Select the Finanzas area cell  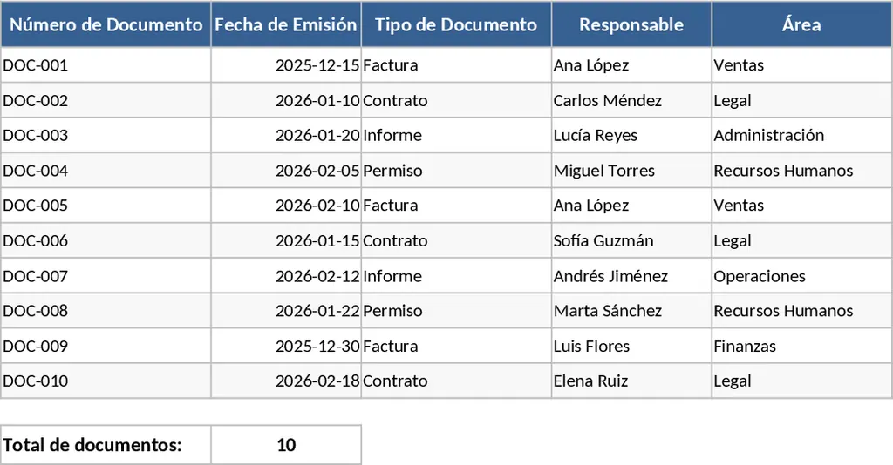pyautogui.click(x=801, y=346)
